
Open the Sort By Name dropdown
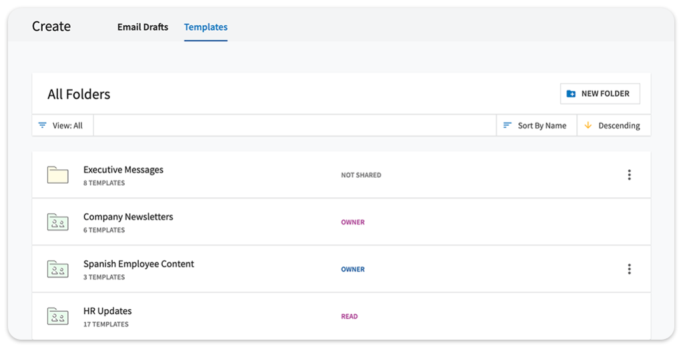[x=537, y=125]
